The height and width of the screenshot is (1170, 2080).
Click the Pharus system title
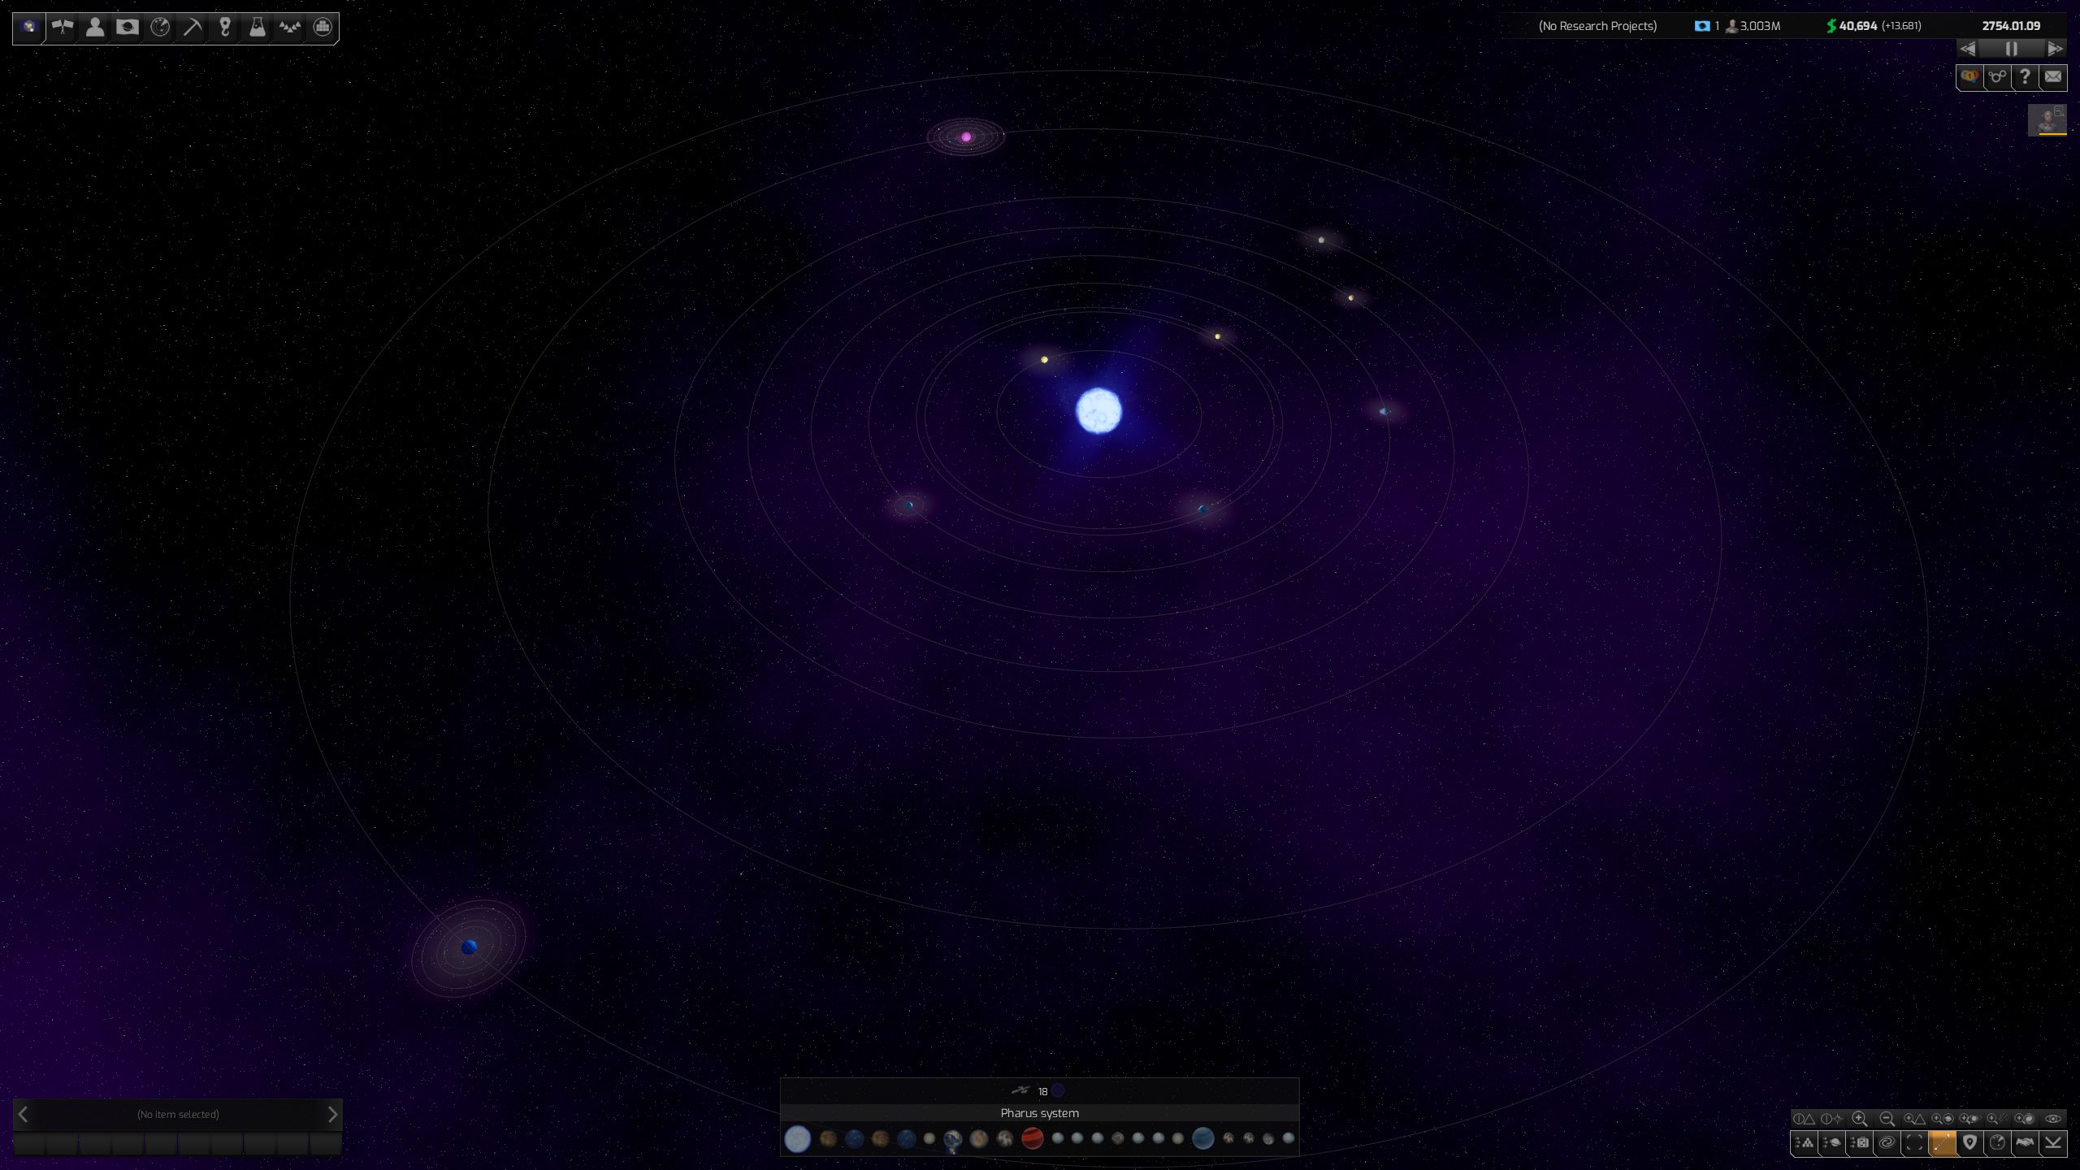[x=1039, y=1113]
